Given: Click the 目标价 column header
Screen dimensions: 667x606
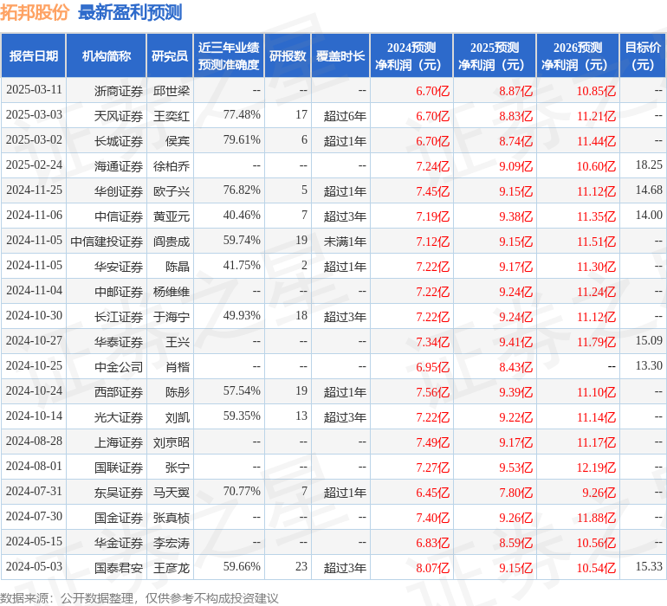Looking at the screenshot, I should click(643, 55).
